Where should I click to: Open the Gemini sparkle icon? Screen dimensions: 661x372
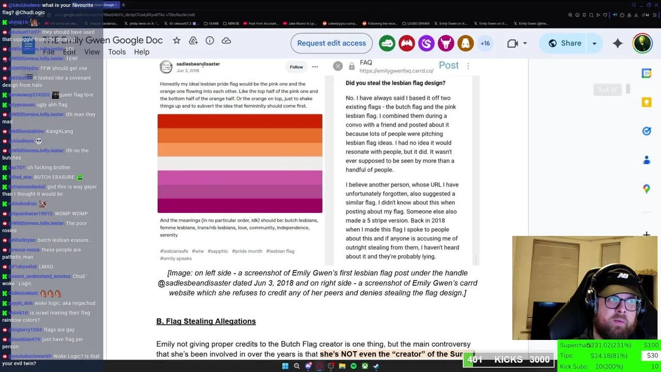click(x=618, y=43)
